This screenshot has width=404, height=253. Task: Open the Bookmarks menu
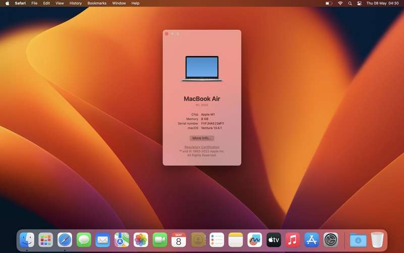pyautogui.click(x=97, y=4)
